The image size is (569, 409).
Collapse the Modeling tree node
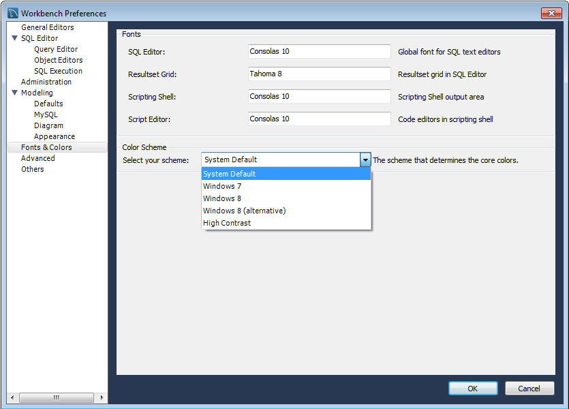tap(15, 93)
